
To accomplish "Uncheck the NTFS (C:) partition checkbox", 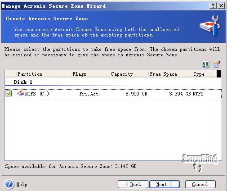I will (x=9, y=94).
